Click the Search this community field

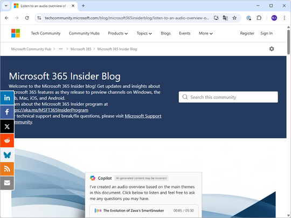(228, 97)
